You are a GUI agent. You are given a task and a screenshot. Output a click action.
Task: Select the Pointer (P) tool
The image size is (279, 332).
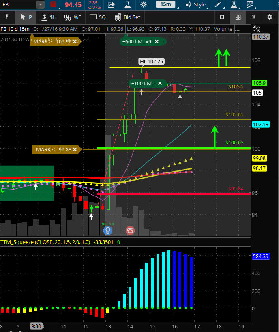pyautogui.click(x=26, y=17)
